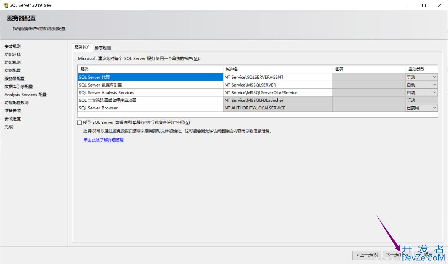Viewport: 448px width, 264px height.
Task: Click the 服务 column header
Action: click(x=150, y=69)
